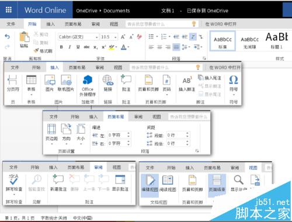Screen dimensions: 292x222
Task: Click the Paste clipboard icon
Action: (25, 37)
